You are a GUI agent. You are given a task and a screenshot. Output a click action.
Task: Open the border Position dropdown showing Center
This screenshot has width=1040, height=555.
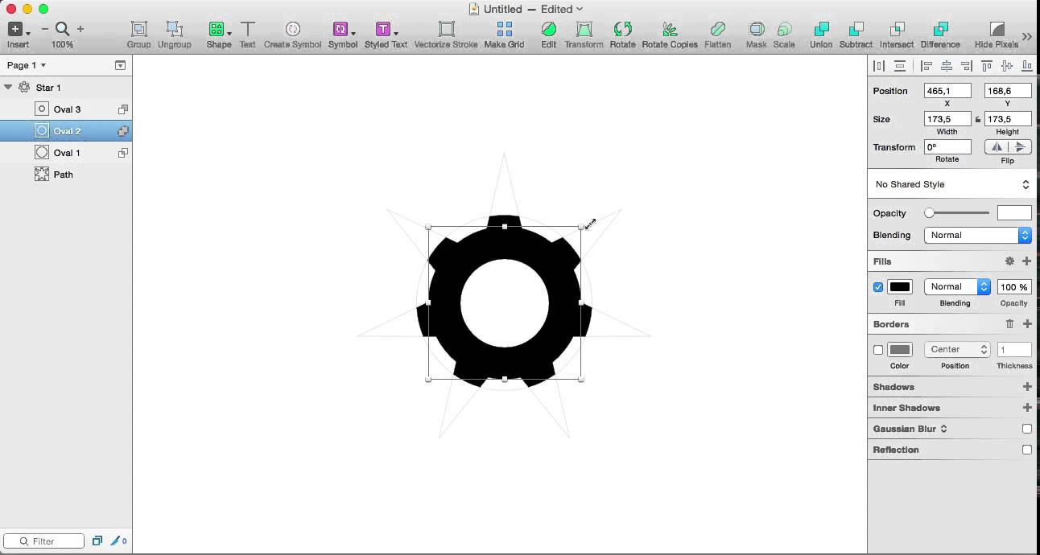(956, 349)
